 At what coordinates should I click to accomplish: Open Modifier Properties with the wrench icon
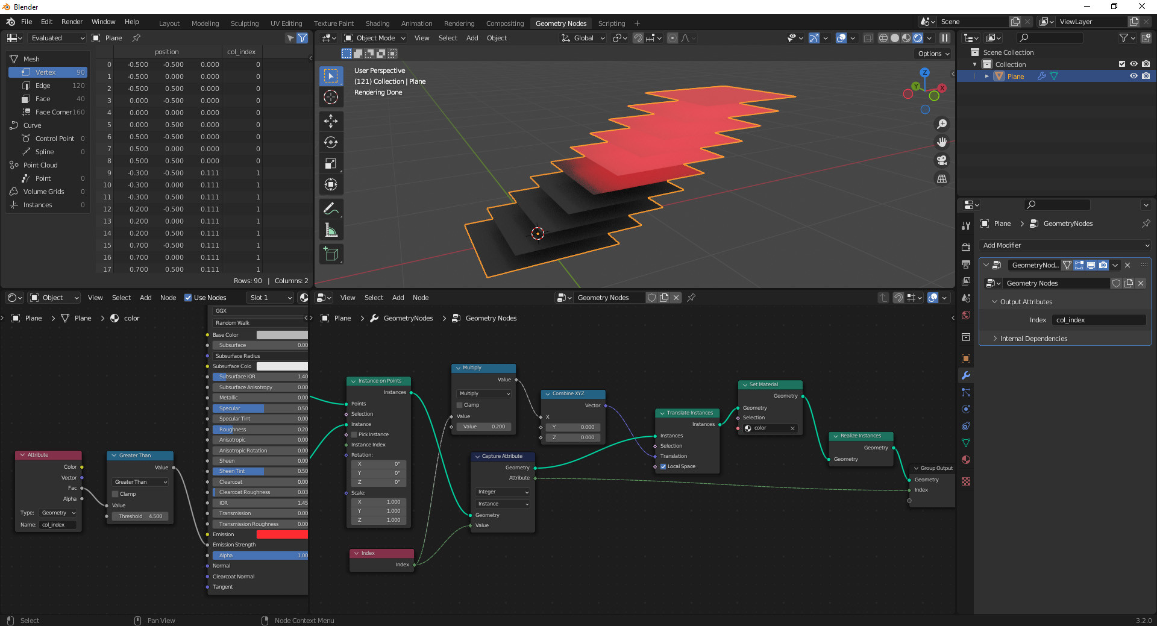(x=966, y=374)
